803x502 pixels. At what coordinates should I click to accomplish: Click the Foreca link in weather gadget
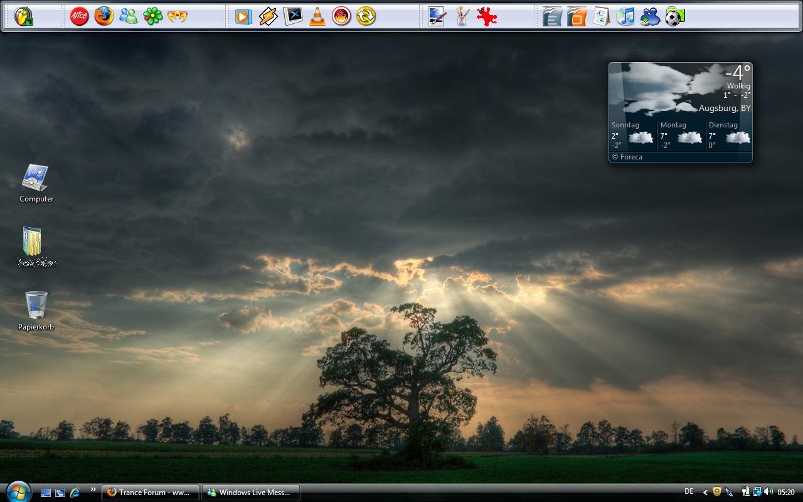(627, 157)
